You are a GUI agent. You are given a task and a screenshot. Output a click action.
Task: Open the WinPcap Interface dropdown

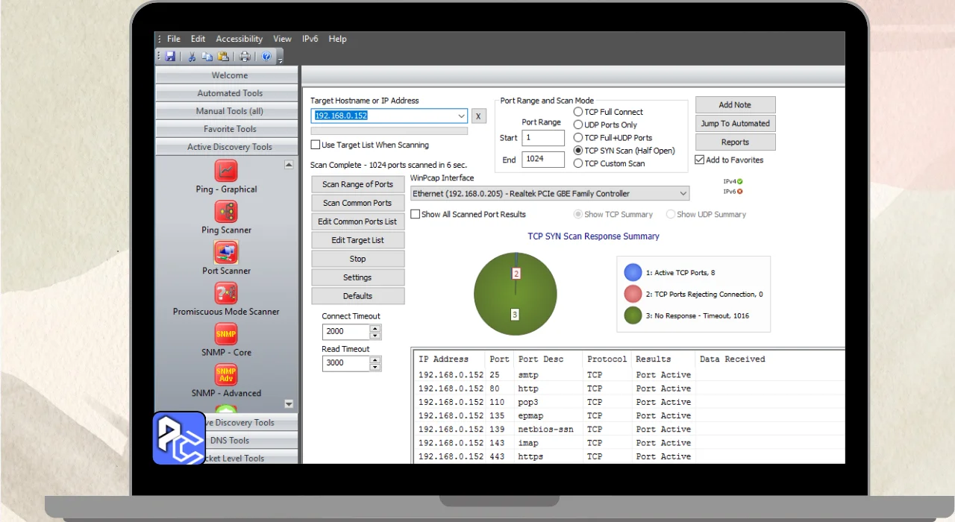[x=683, y=194]
